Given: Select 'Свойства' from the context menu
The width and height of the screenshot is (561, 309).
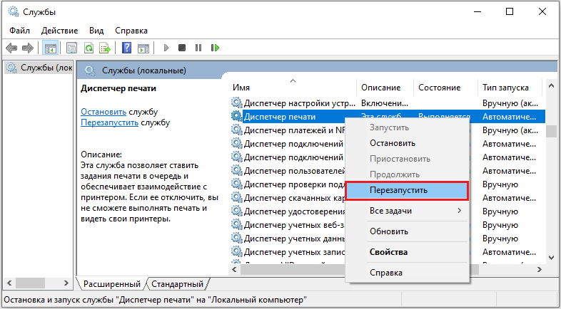Looking at the screenshot, I should pos(388,252).
